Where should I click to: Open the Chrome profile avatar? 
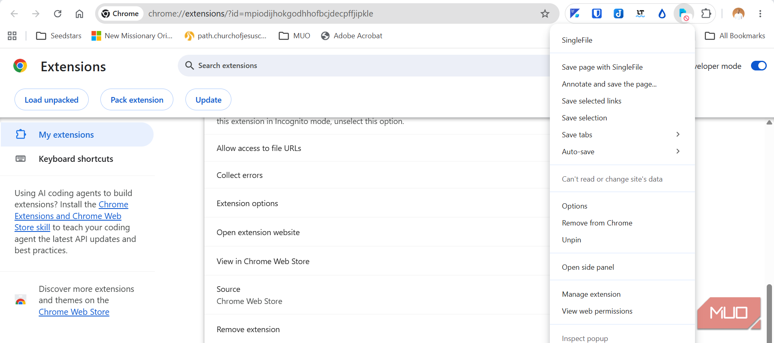739,14
